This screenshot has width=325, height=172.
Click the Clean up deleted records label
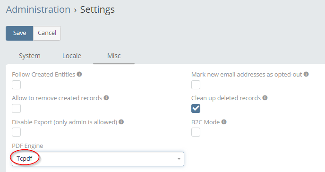click(226, 98)
